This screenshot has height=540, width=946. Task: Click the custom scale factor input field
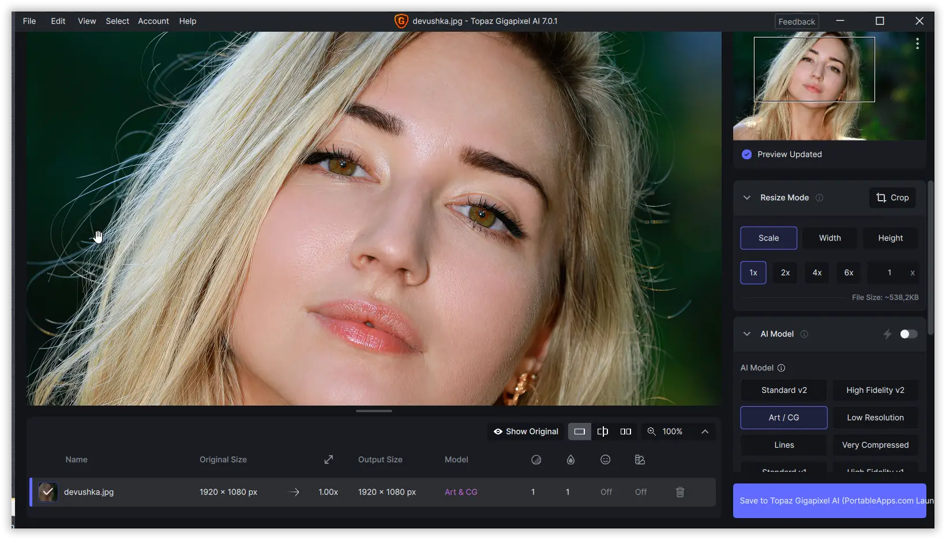point(889,273)
